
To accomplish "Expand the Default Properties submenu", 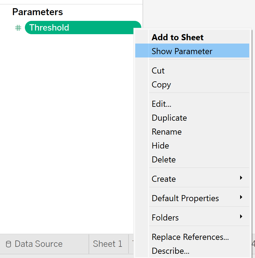I will click(185, 198).
